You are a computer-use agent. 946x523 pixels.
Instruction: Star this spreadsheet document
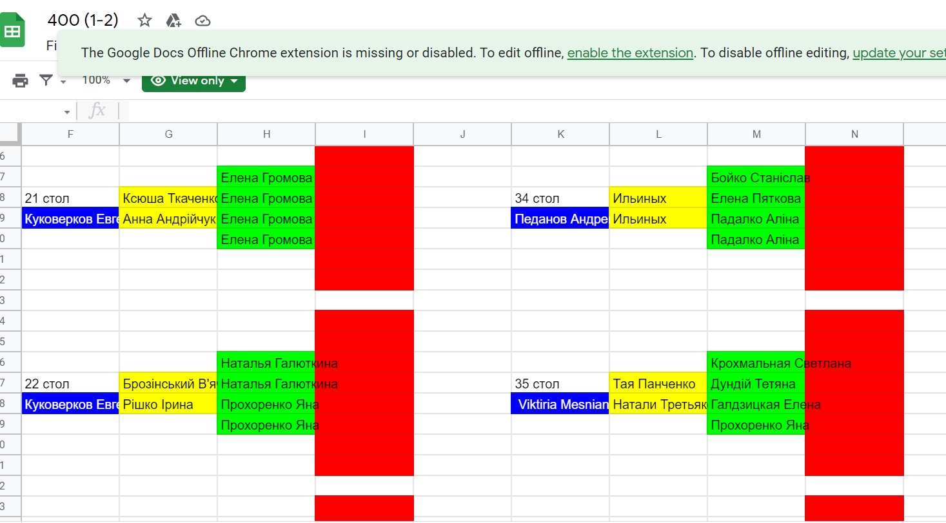[x=144, y=21]
